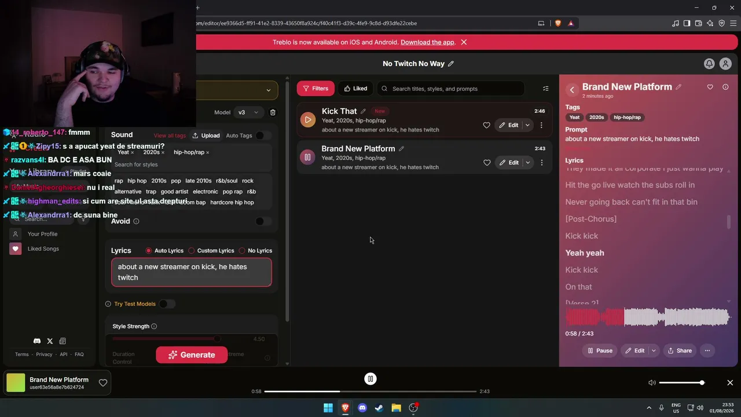Screen dimensions: 741x417
Task: Edit the No Twitch No Way project name
Action: 451,64
